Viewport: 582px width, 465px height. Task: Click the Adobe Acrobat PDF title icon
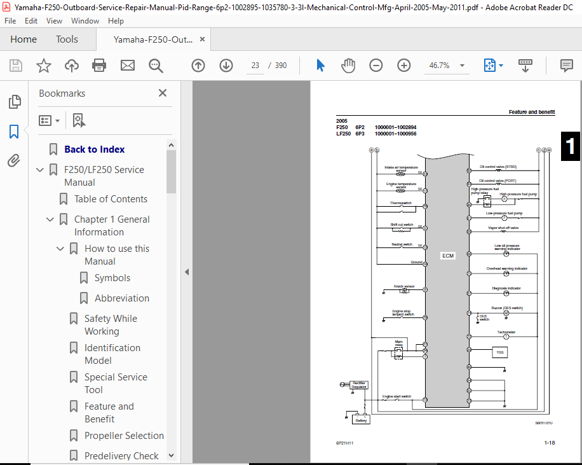(6, 7)
